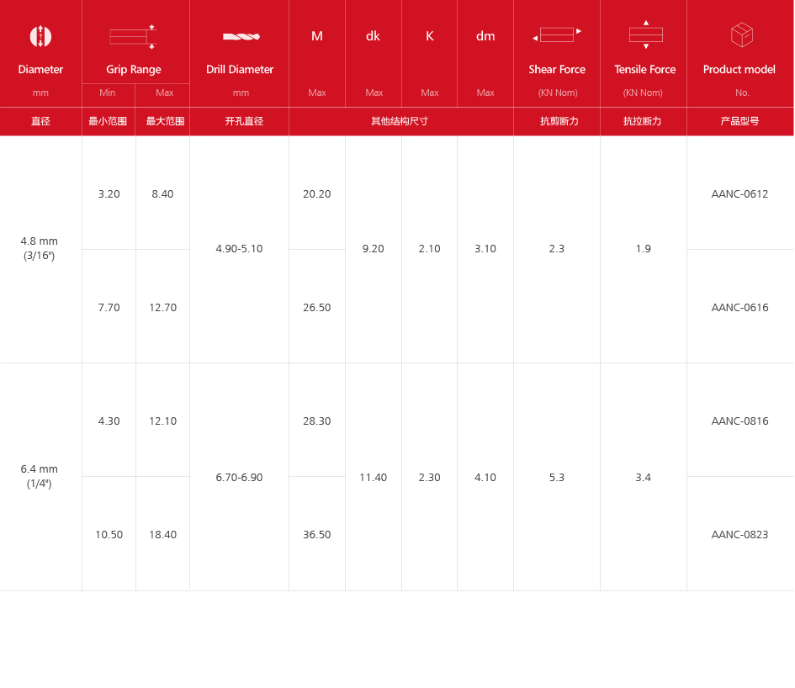Screen dimensions: 795x688
Task: Click the 其他结构尺寸 subheader
Action: coord(400,121)
